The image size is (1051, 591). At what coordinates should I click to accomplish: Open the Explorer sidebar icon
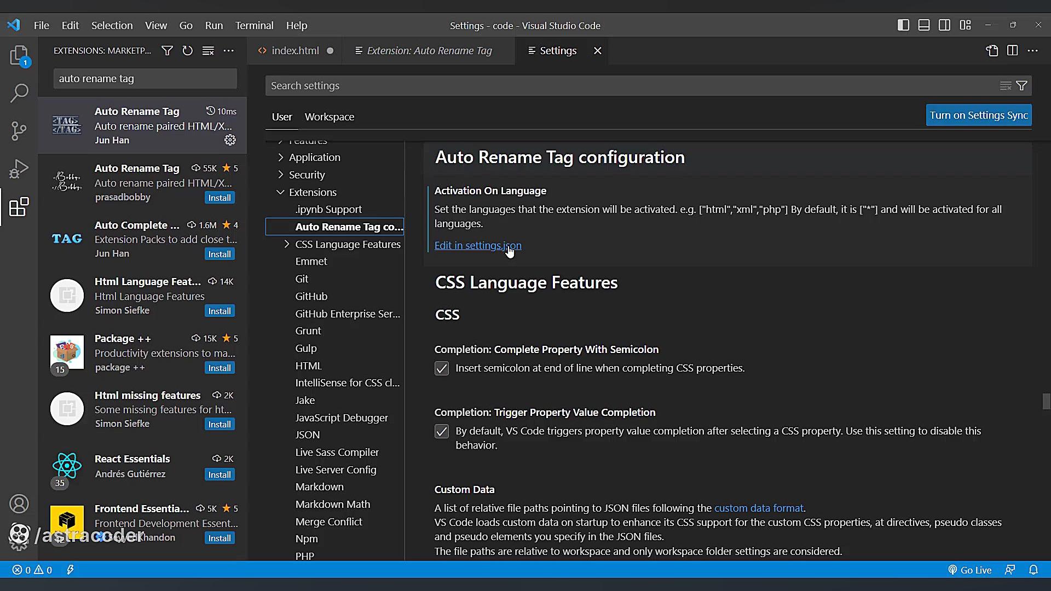(19, 55)
